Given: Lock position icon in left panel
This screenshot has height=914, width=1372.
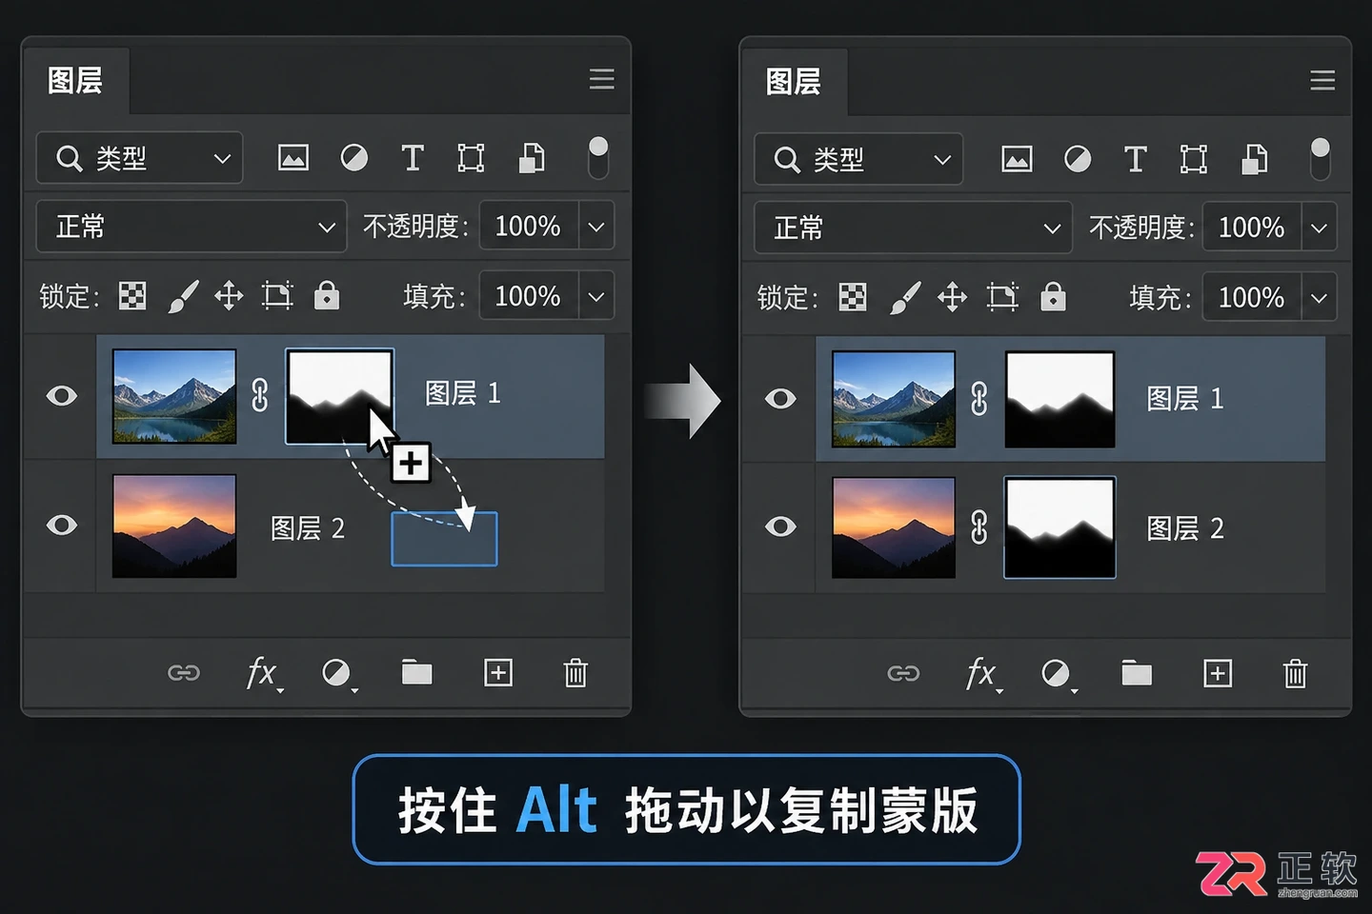Looking at the screenshot, I should point(229,296).
